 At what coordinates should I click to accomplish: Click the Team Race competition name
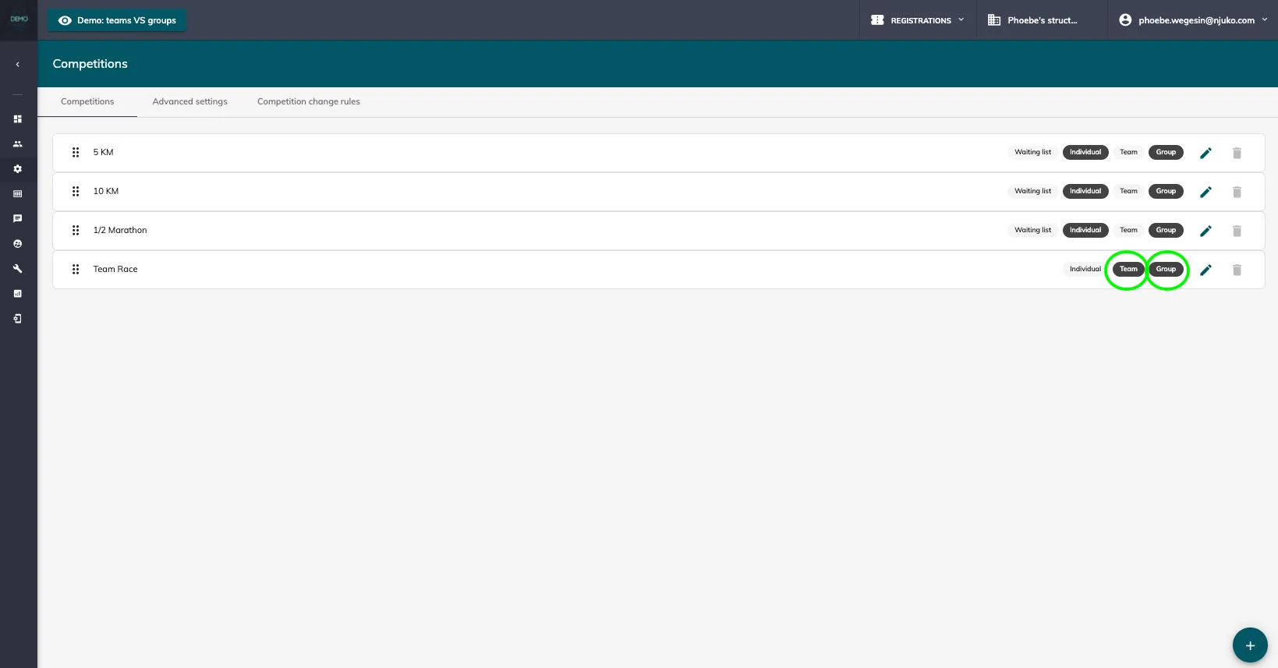click(115, 270)
